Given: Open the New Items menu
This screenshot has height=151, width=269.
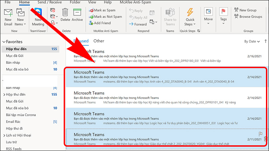Looking at the screenshot, I should 20,17.
